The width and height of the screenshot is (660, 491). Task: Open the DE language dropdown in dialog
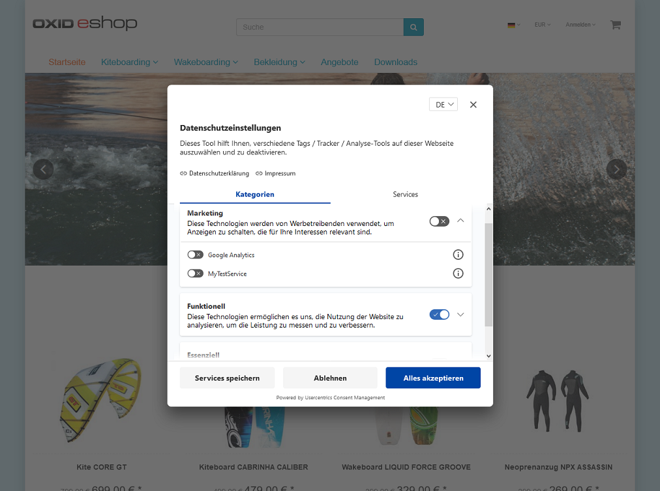443,105
